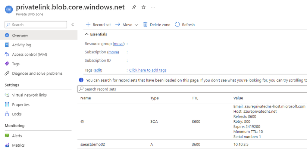Click the Value column header

click(238, 98)
